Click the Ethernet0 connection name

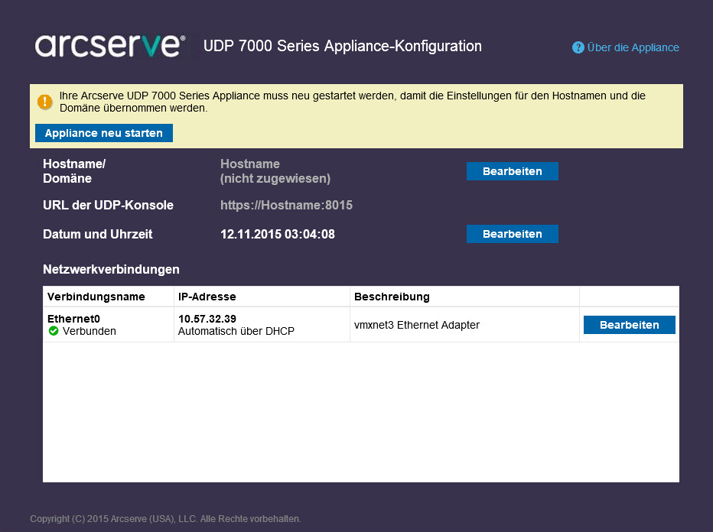[x=73, y=319]
